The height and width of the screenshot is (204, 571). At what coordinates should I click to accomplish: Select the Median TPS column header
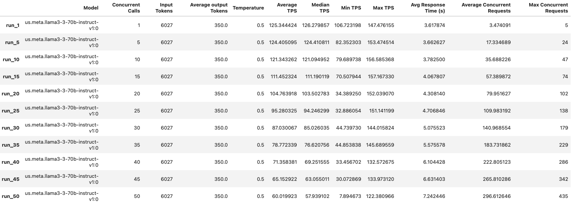tap(320, 8)
